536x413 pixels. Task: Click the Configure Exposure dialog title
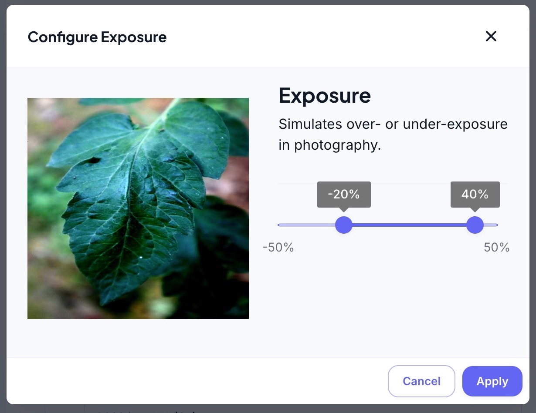[x=97, y=37]
